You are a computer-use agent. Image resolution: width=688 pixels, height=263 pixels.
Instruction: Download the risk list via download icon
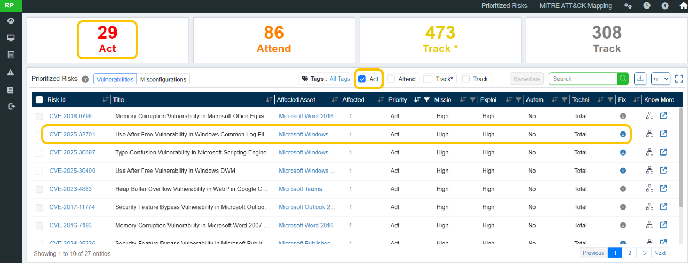[x=640, y=79]
